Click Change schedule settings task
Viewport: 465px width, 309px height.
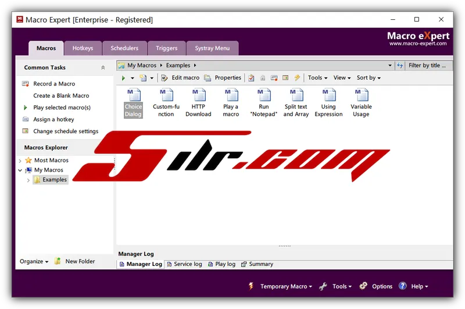coord(66,131)
